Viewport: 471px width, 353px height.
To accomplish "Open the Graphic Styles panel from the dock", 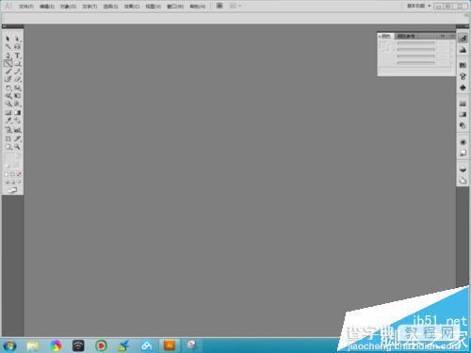I will (x=463, y=153).
